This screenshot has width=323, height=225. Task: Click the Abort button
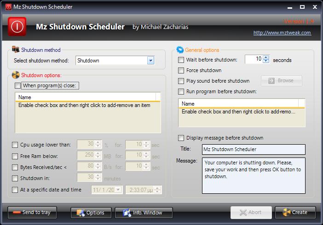point(251,213)
